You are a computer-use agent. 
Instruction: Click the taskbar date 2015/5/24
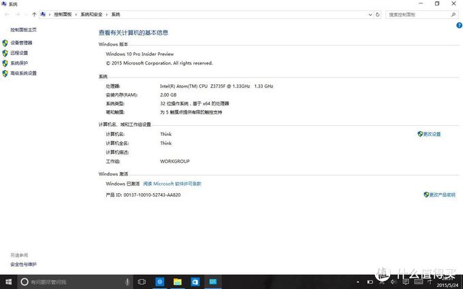447,285
